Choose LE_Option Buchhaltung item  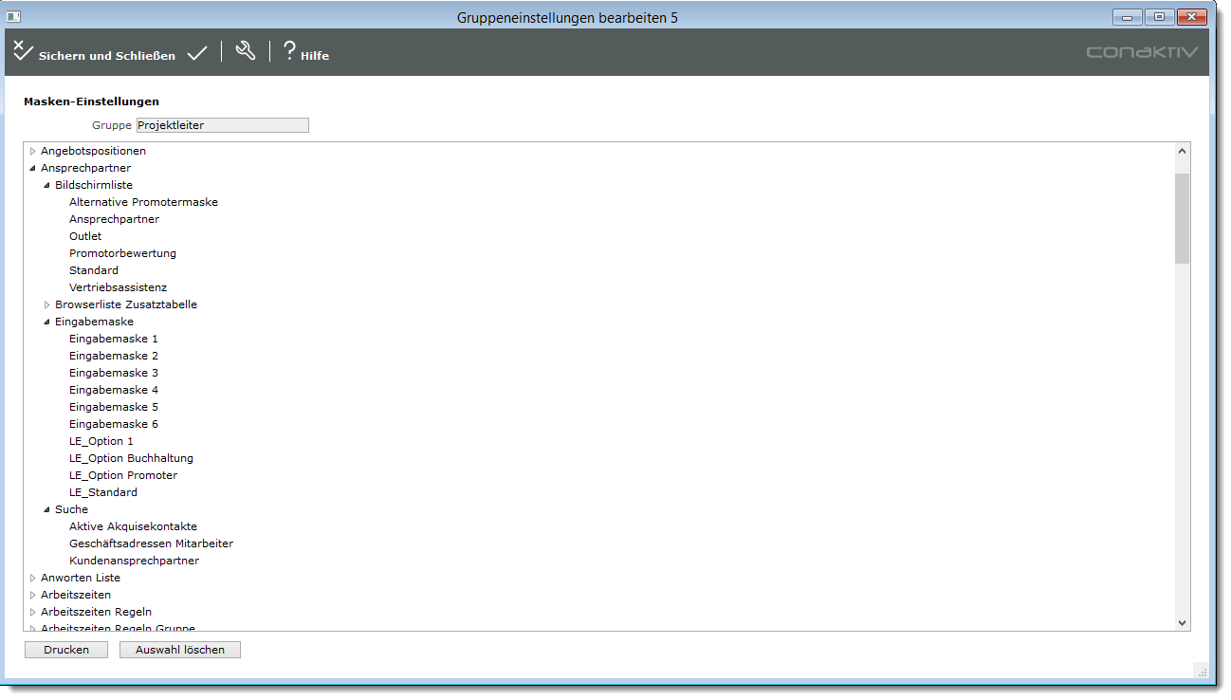(131, 458)
